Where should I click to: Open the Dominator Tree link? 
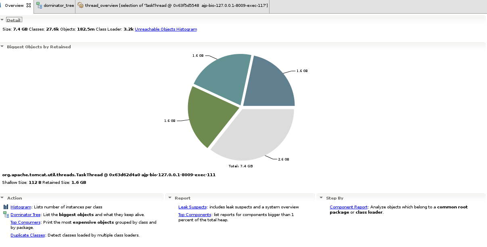[25, 215]
